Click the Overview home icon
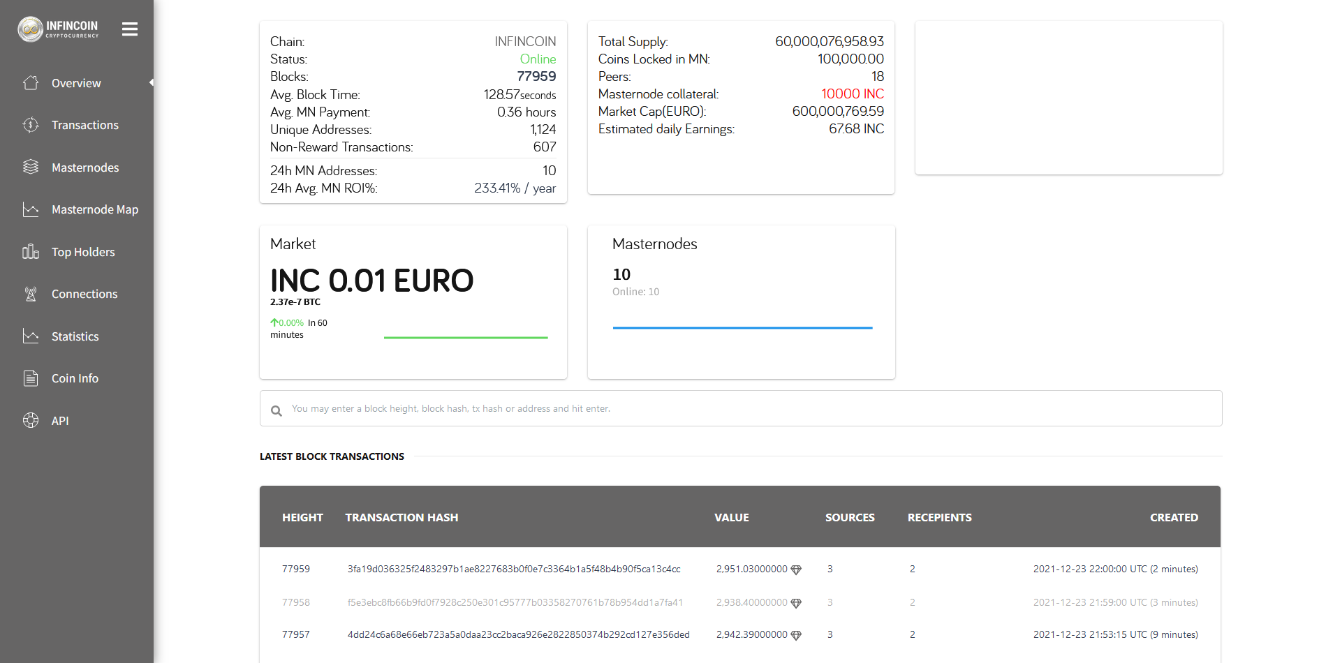 point(31,83)
